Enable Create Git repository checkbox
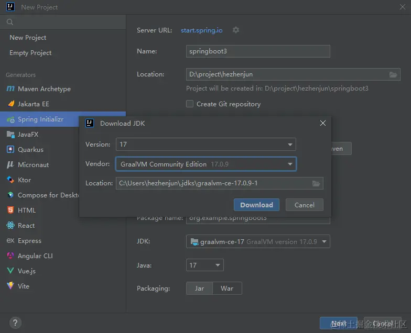This screenshot has height=333, width=411. [190, 104]
